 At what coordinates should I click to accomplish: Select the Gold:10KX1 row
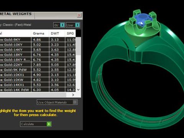click(38, 75)
